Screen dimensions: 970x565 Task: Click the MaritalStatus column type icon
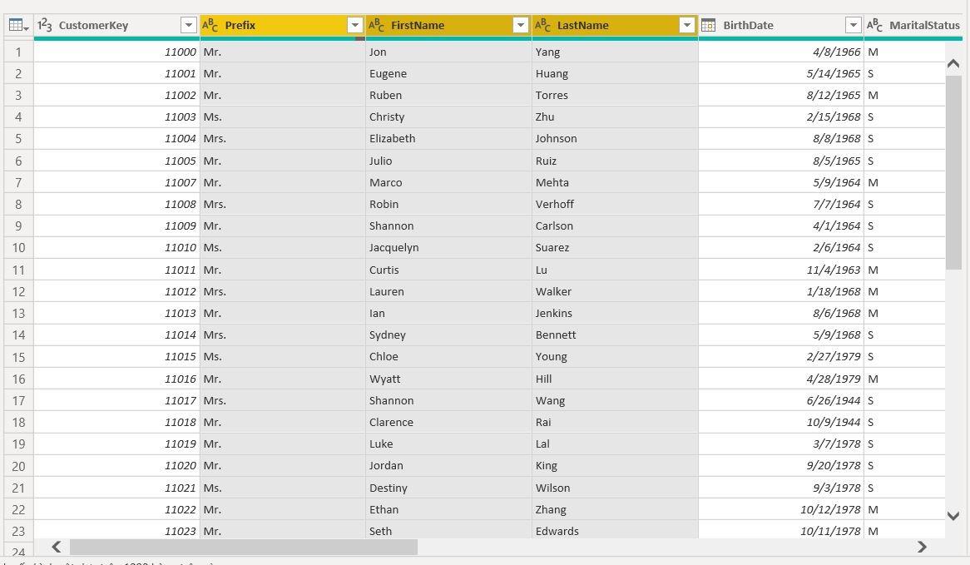[874, 26]
